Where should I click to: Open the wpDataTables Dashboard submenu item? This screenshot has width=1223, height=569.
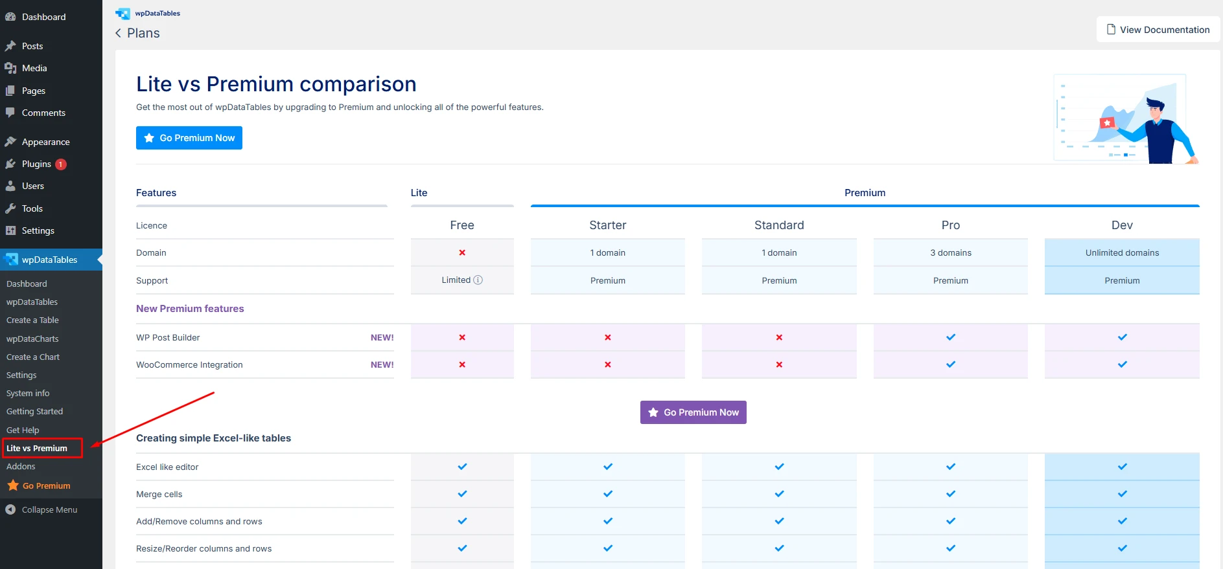[27, 284]
